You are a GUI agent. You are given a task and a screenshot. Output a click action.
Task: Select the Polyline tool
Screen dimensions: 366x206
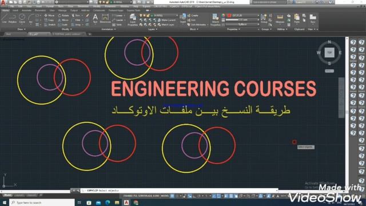[x=13, y=18]
